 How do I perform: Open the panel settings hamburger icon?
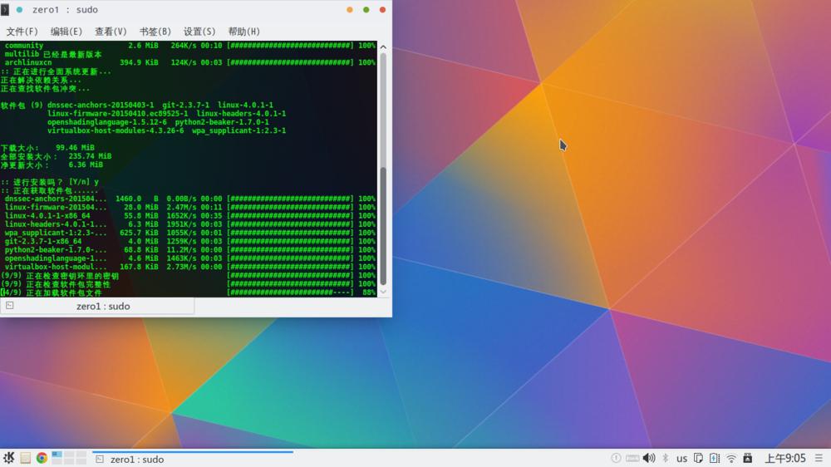click(819, 458)
